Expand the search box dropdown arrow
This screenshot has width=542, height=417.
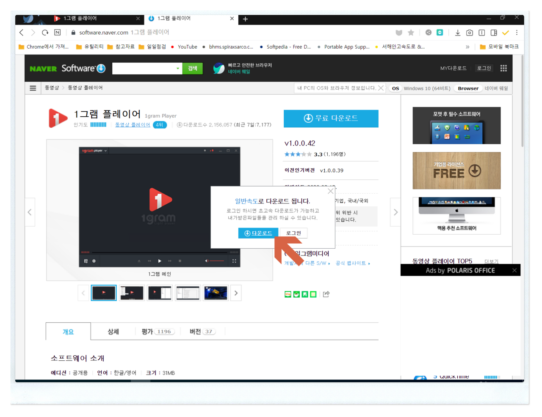178,68
